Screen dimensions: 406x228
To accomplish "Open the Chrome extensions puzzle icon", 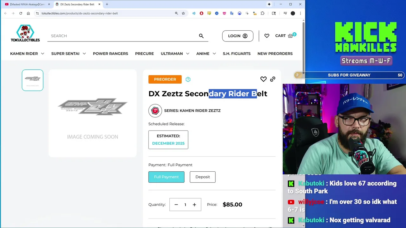I will [x=262, y=13].
